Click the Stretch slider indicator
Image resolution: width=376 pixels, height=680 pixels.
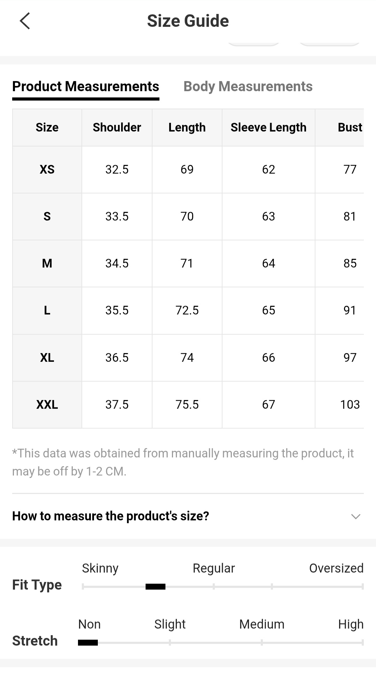88,643
